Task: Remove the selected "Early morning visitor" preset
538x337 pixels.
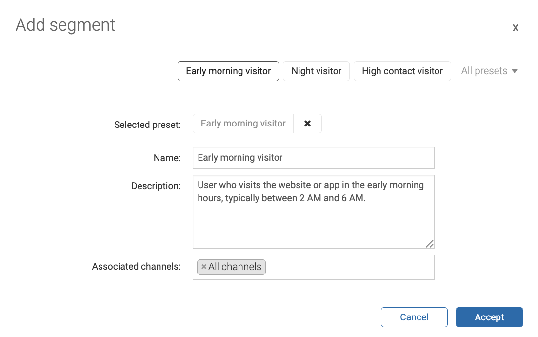Action: (308, 124)
